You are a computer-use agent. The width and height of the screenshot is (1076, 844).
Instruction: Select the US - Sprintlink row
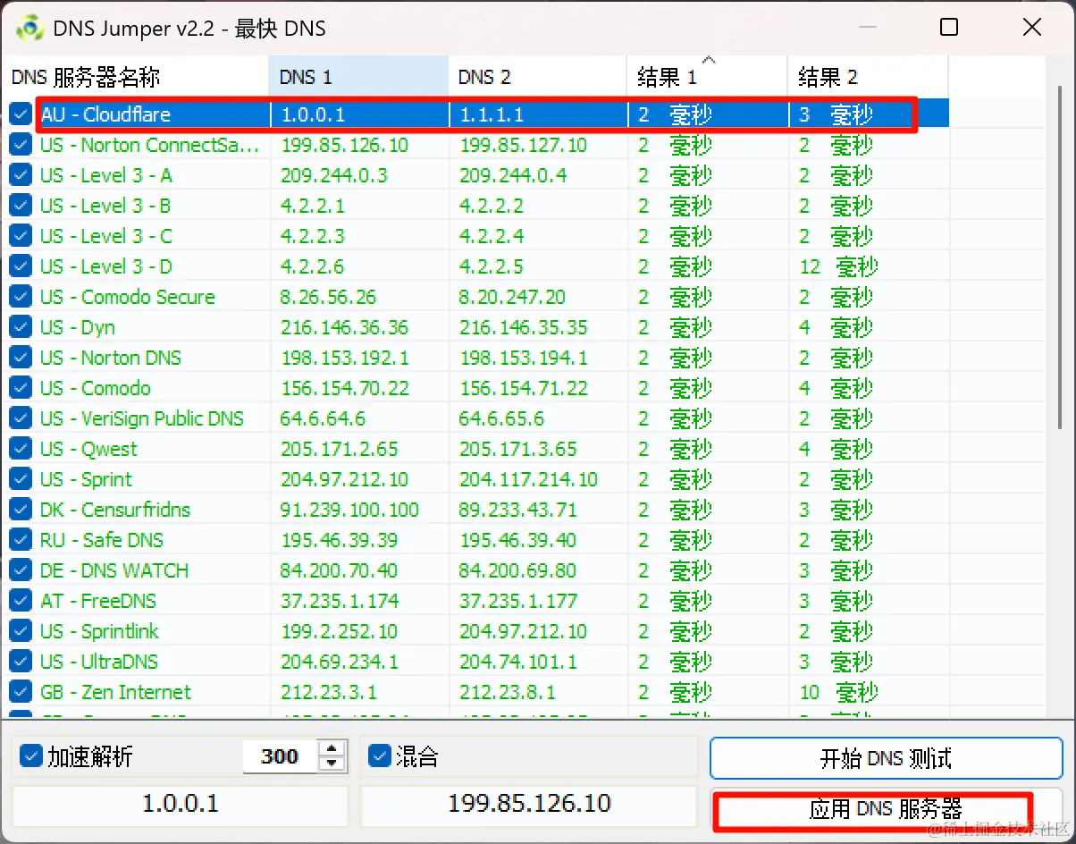(524, 631)
